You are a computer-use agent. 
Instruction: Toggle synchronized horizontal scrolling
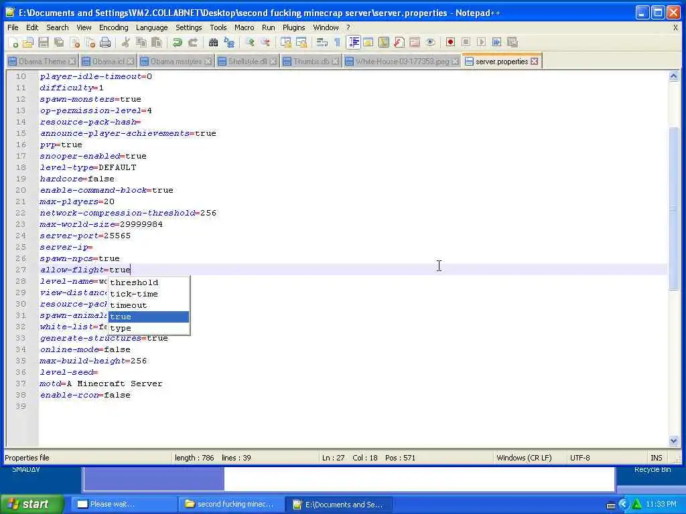[x=301, y=42]
